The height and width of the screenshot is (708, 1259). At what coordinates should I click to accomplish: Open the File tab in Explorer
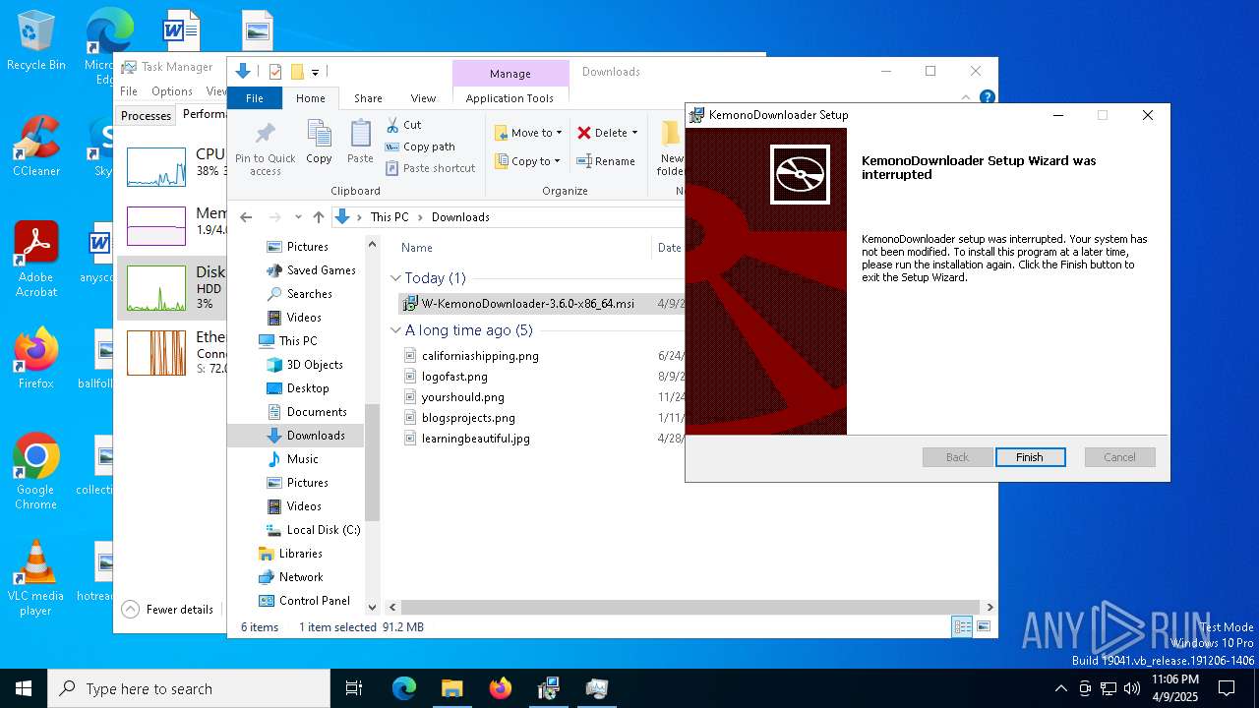(x=255, y=98)
